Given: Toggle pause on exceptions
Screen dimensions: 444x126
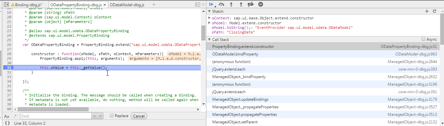Looking at the screenshot, I should [261, 4].
